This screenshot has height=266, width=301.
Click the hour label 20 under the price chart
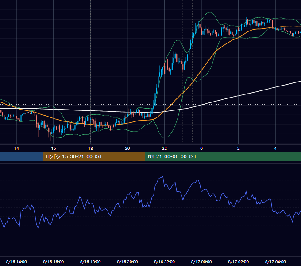pos(127,149)
